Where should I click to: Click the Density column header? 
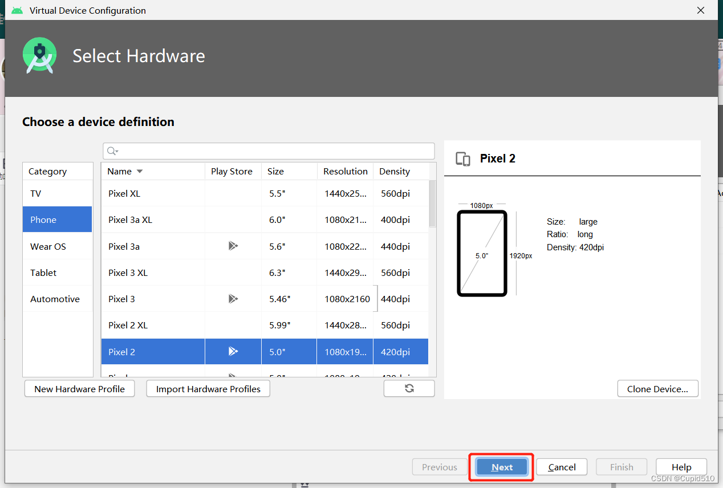click(401, 171)
